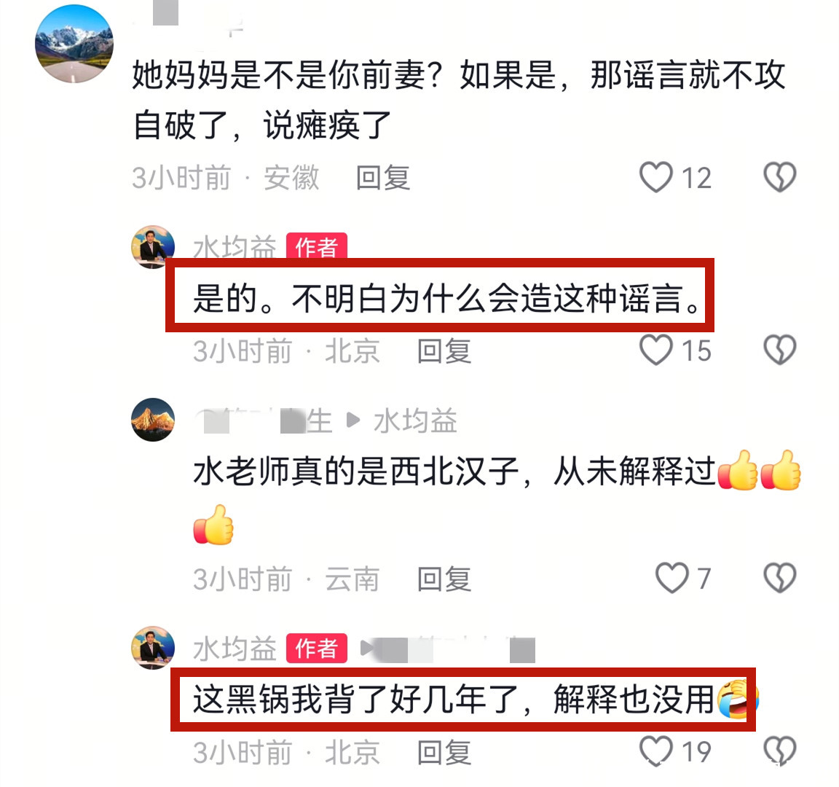Like the author's reply with 19 likes
Image resolution: width=839 pixels, height=787 pixels.
656,751
